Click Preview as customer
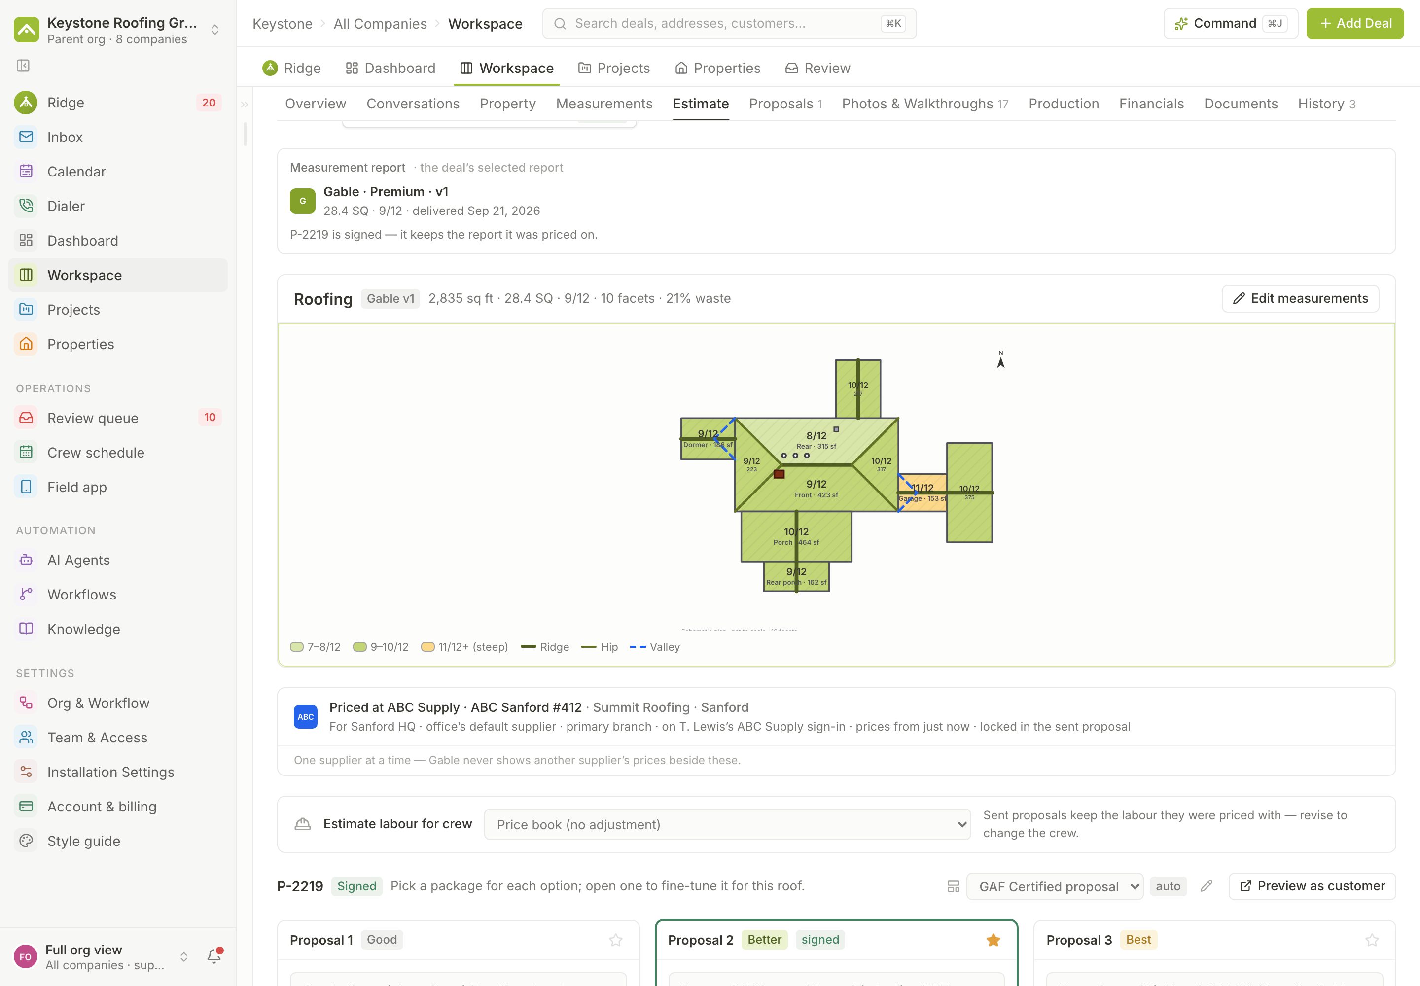The height and width of the screenshot is (986, 1420). click(1312, 886)
